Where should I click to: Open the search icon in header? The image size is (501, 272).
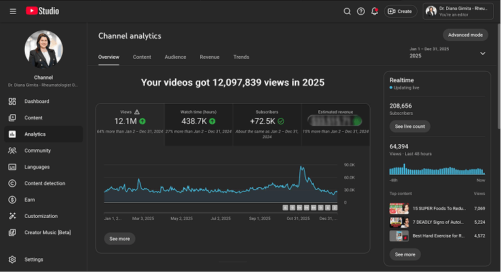point(347,11)
